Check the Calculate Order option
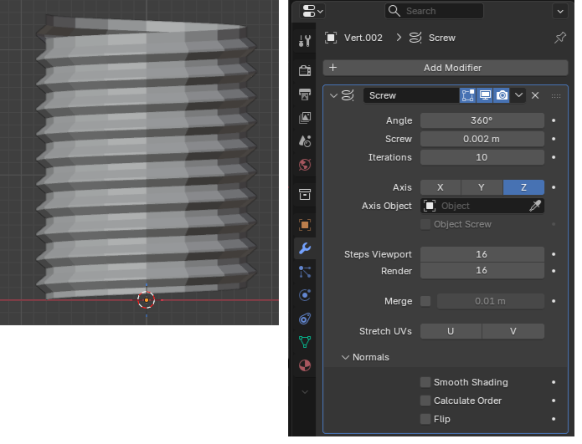This screenshot has width=582, height=444. [x=425, y=401]
